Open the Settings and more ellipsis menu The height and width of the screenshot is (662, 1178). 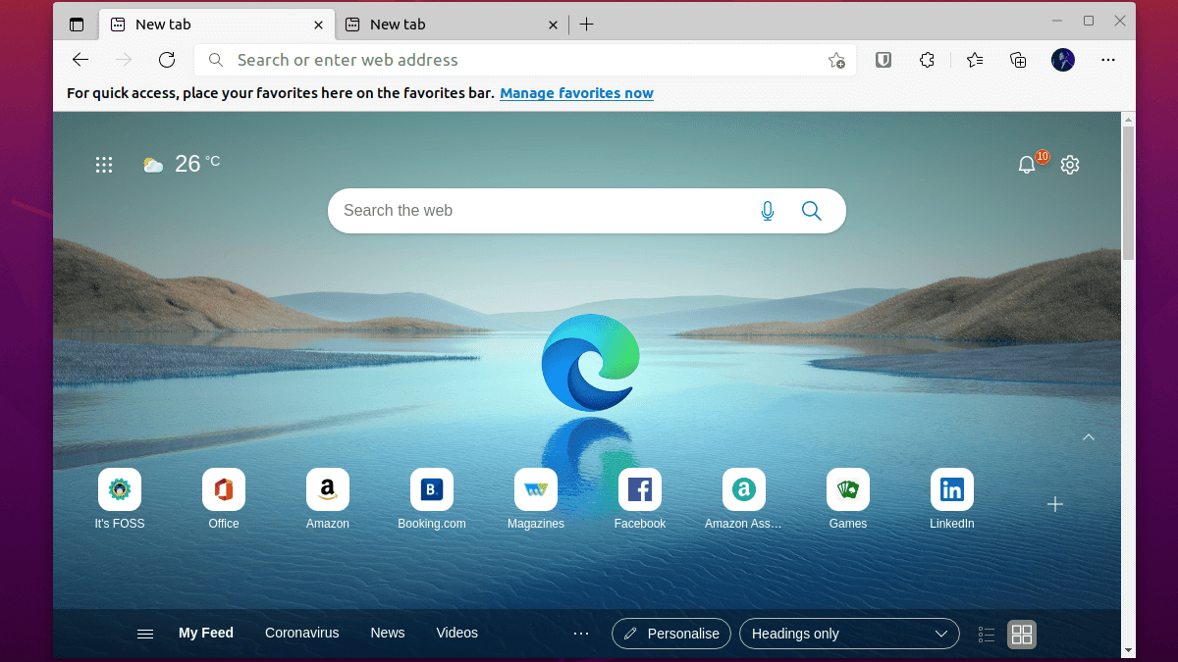click(1108, 60)
